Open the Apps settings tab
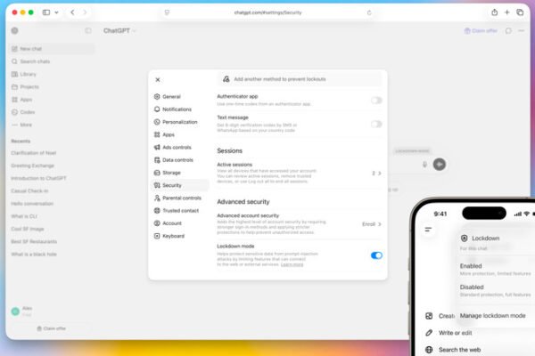The image size is (535, 356). coord(164,134)
